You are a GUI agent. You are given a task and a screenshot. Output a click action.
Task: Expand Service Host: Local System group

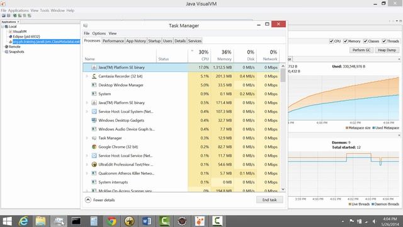click(x=87, y=112)
